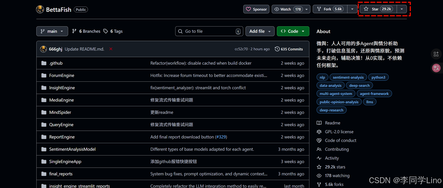The height and width of the screenshot is (188, 443).
Task: Open the QueryEngine folder
Action: point(61,125)
